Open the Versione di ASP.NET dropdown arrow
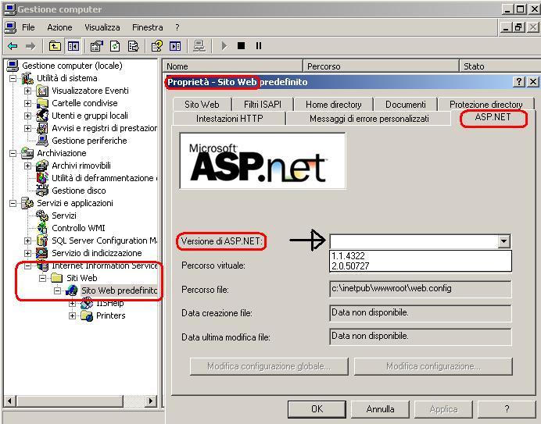Viewport: 541px width, 424px height. point(503,241)
